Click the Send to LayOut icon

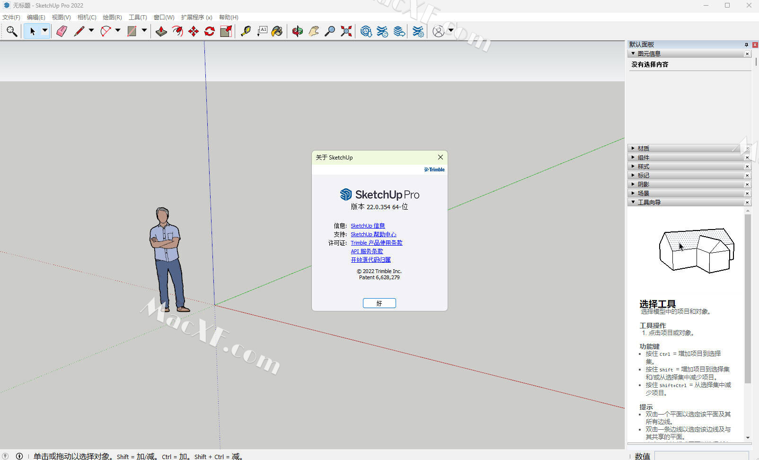[x=399, y=31]
